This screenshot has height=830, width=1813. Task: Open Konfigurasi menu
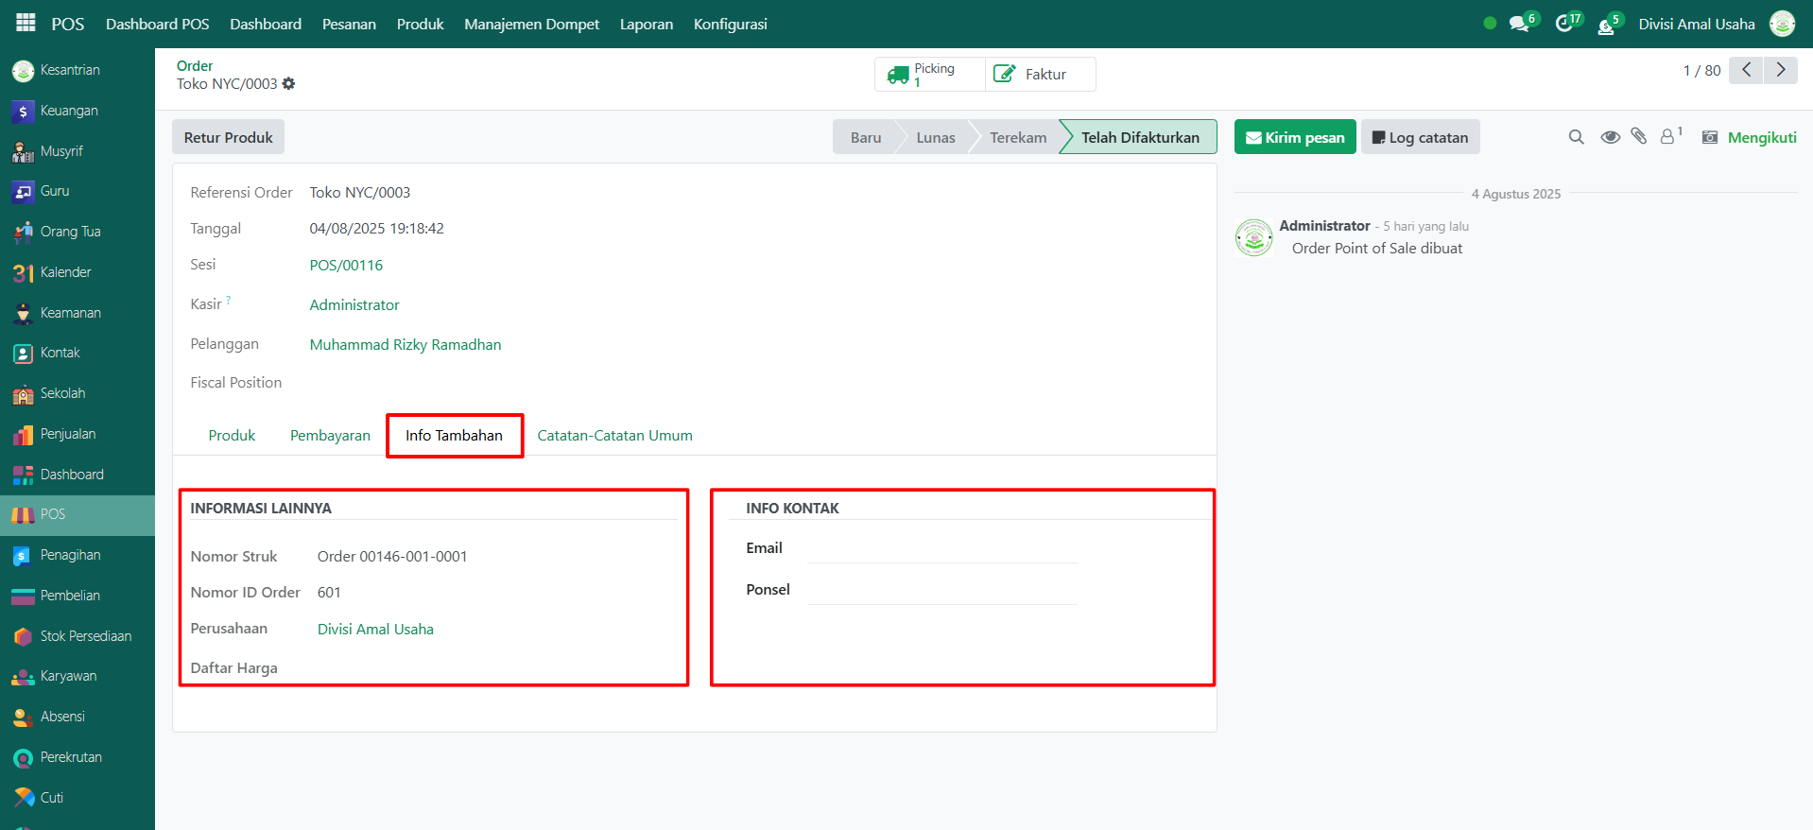tap(730, 25)
